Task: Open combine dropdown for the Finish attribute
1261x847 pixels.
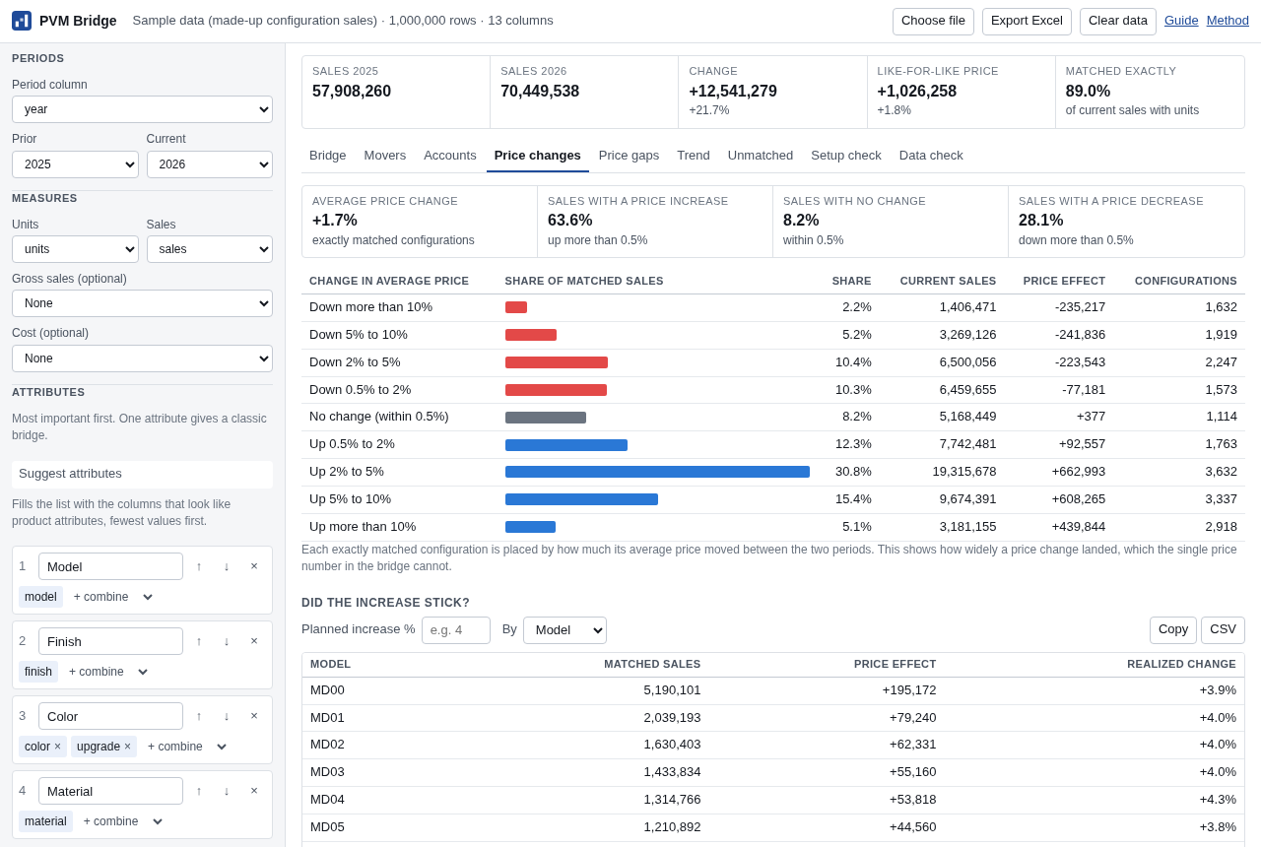Action: pos(108,672)
